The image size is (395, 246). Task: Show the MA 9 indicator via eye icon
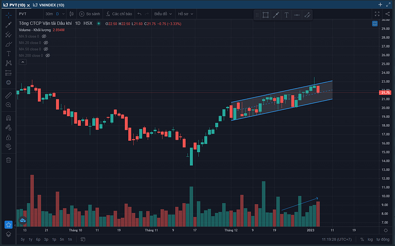coord(44,36)
